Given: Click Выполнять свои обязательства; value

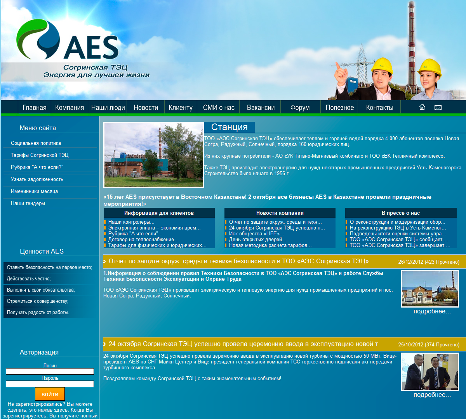Looking at the screenshot, I should coord(41,290).
